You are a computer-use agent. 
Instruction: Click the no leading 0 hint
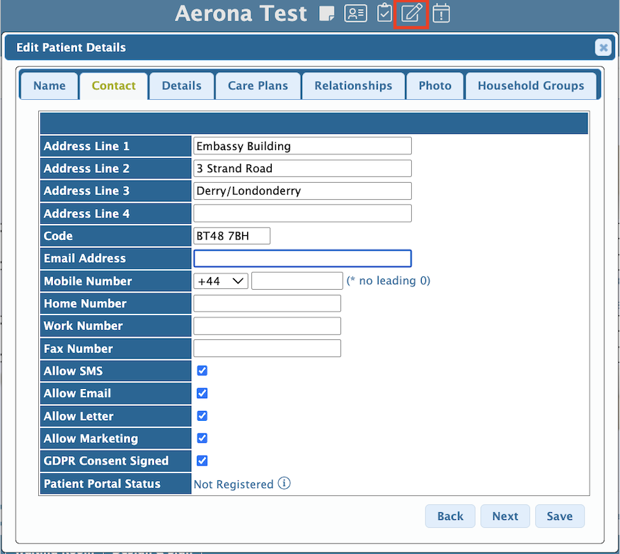pyautogui.click(x=389, y=281)
